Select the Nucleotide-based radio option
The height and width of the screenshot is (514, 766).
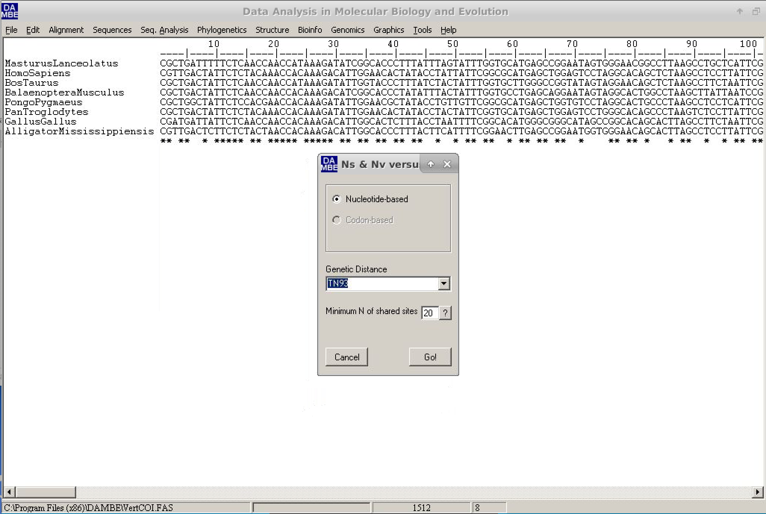(x=337, y=199)
